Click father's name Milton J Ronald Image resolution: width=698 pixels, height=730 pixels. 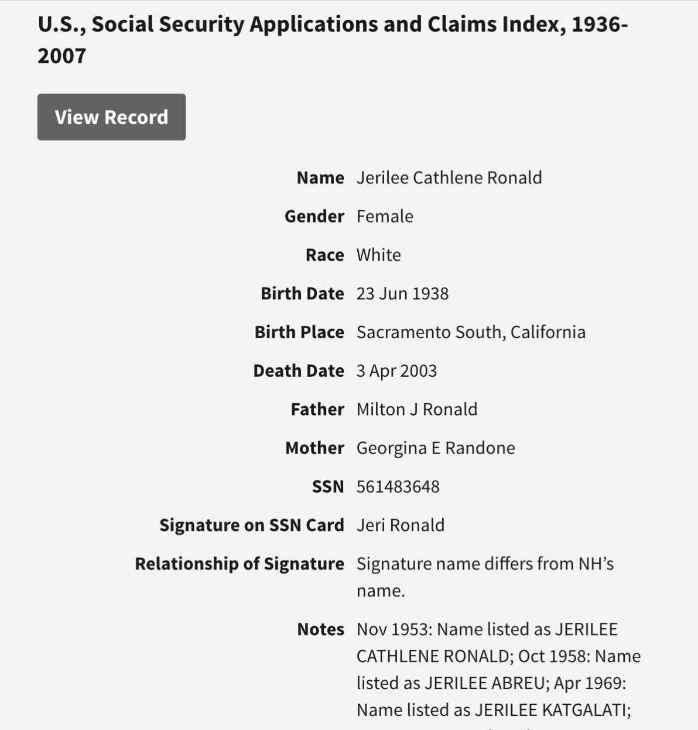pyautogui.click(x=416, y=410)
